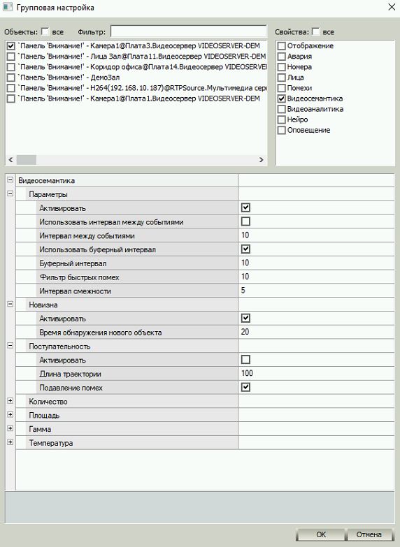
Task: Expand the Температура section
Action: 10,442
